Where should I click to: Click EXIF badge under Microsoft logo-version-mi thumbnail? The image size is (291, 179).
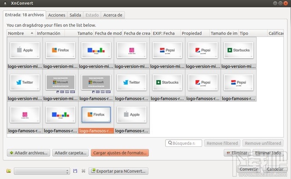(72, 92)
